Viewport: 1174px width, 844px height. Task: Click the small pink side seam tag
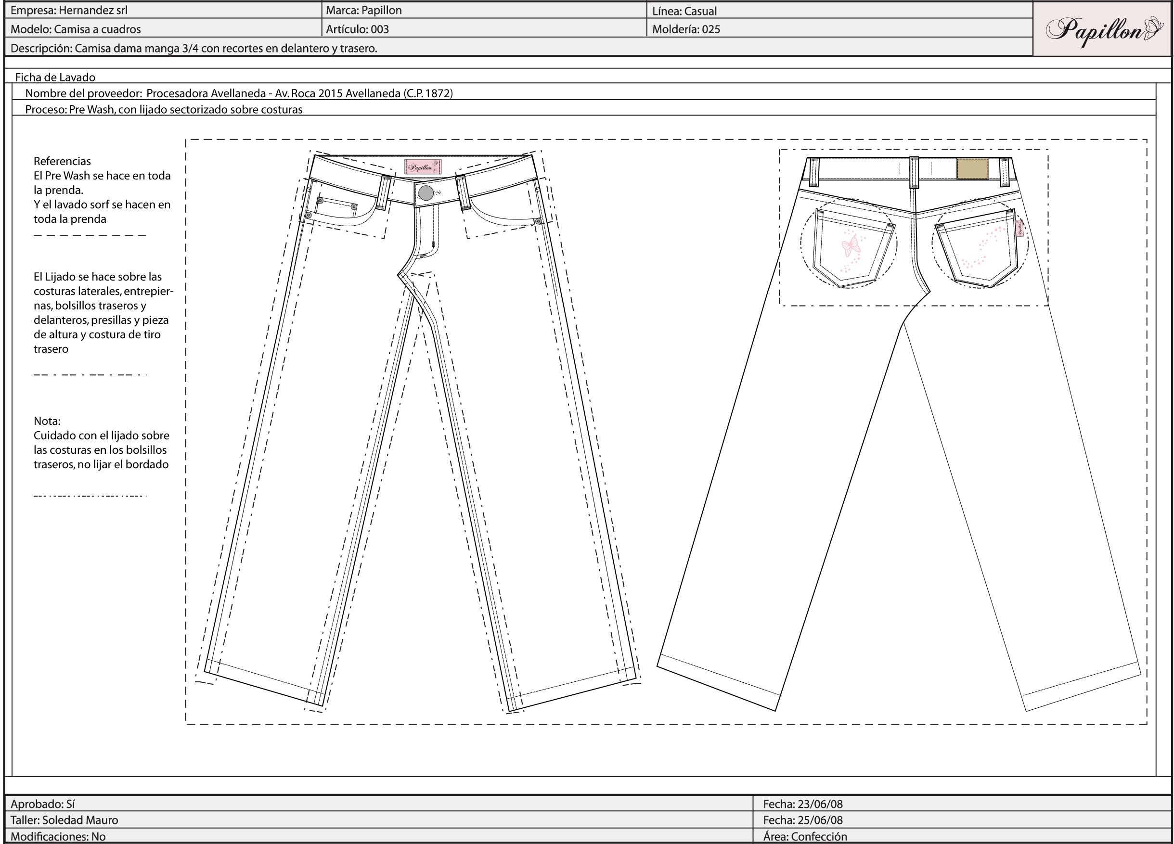[1019, 228]
